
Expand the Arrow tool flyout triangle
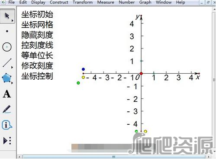click(13, 20)
